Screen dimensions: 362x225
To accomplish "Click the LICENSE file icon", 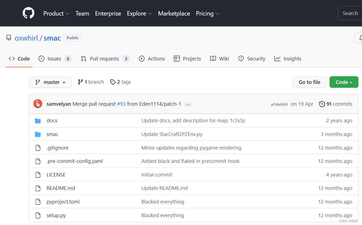I will click(x=38, y=175).
